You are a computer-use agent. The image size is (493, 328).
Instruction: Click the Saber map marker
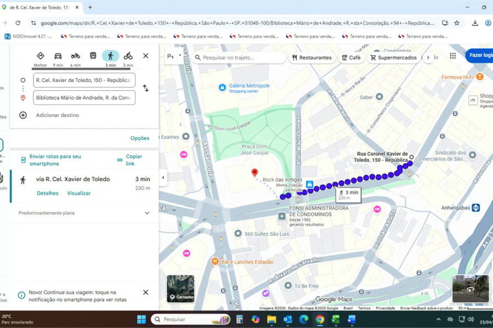[380, 97]
